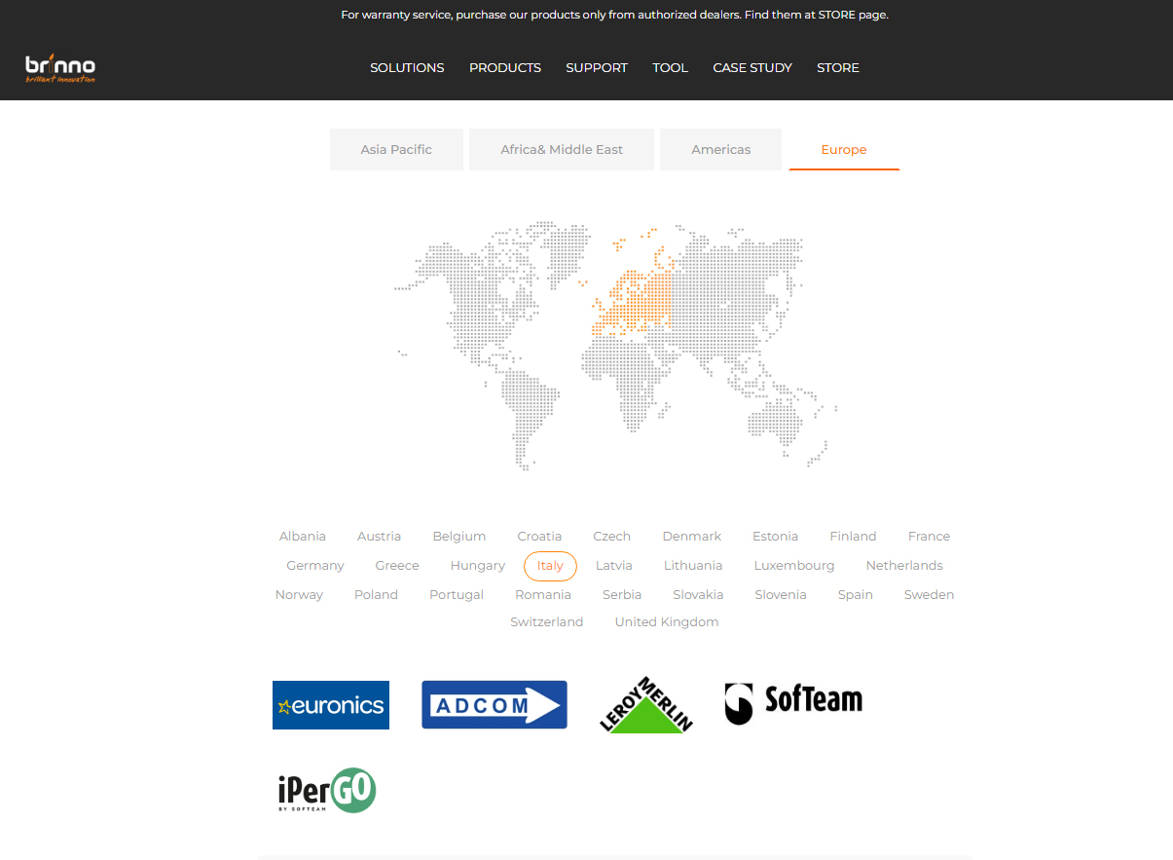Switch to the Asia Pacific tab
This screenshot has height=860, width=1173.
[396, 150]
